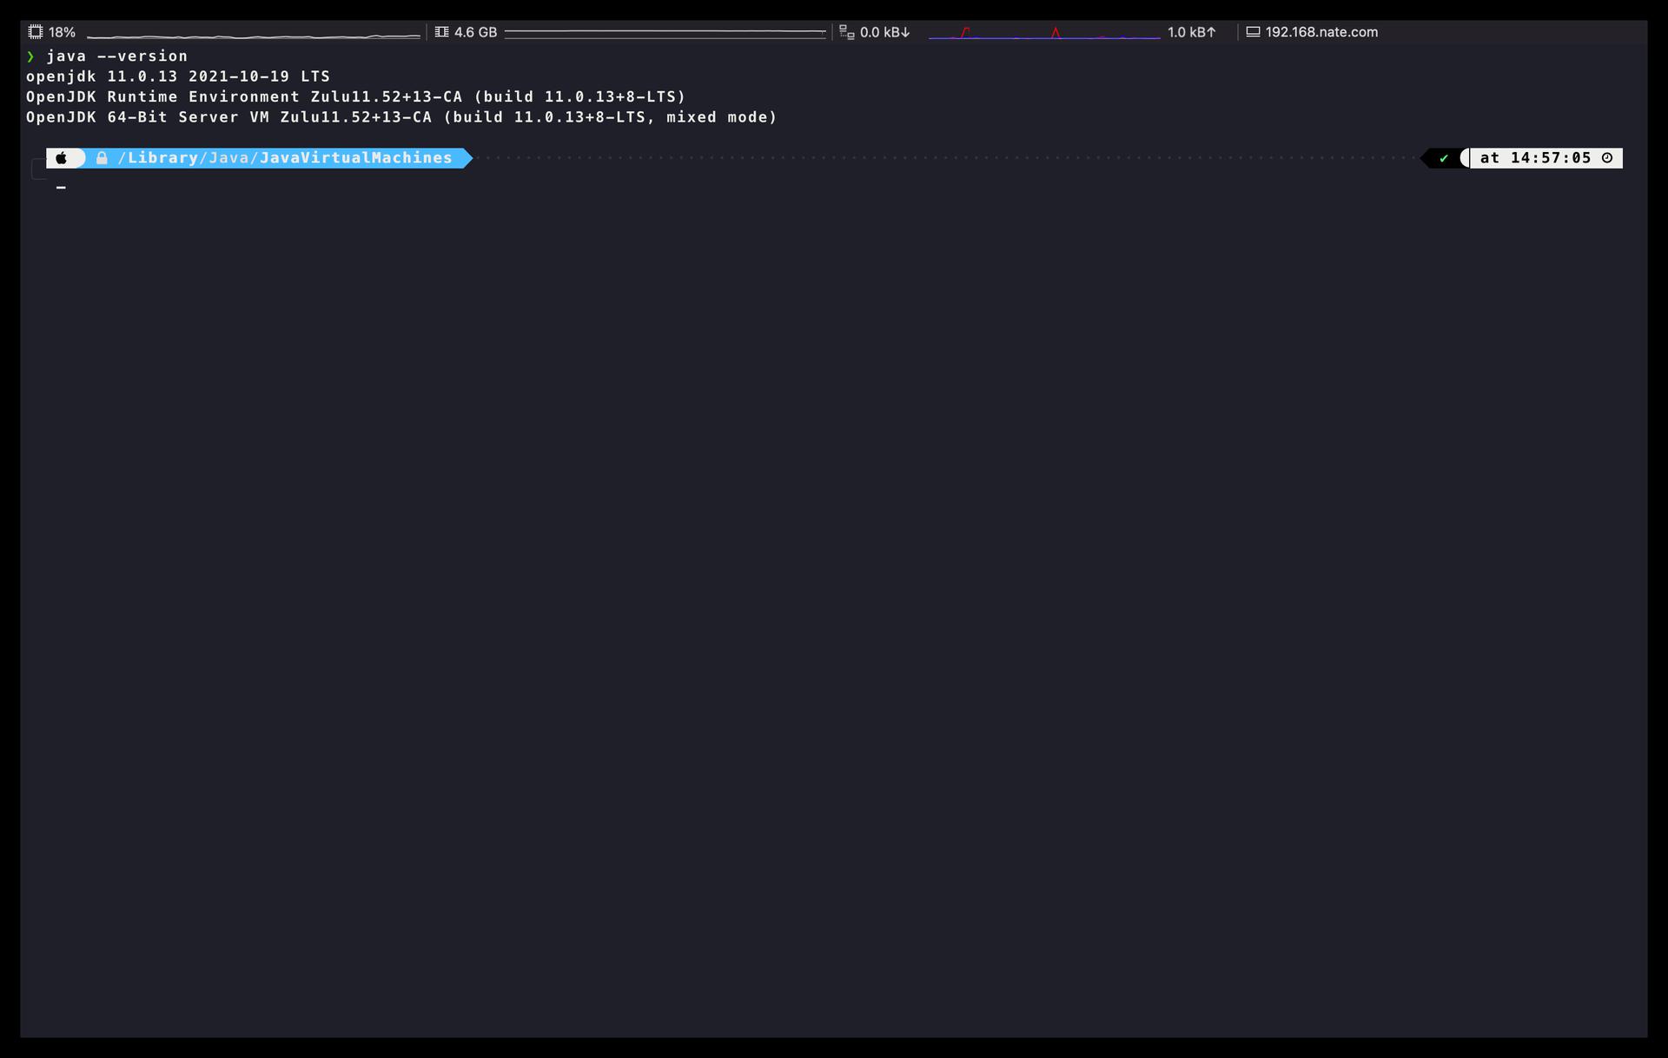Click the 14:57:05 timestamp in prompt

tap(1551, 158)
